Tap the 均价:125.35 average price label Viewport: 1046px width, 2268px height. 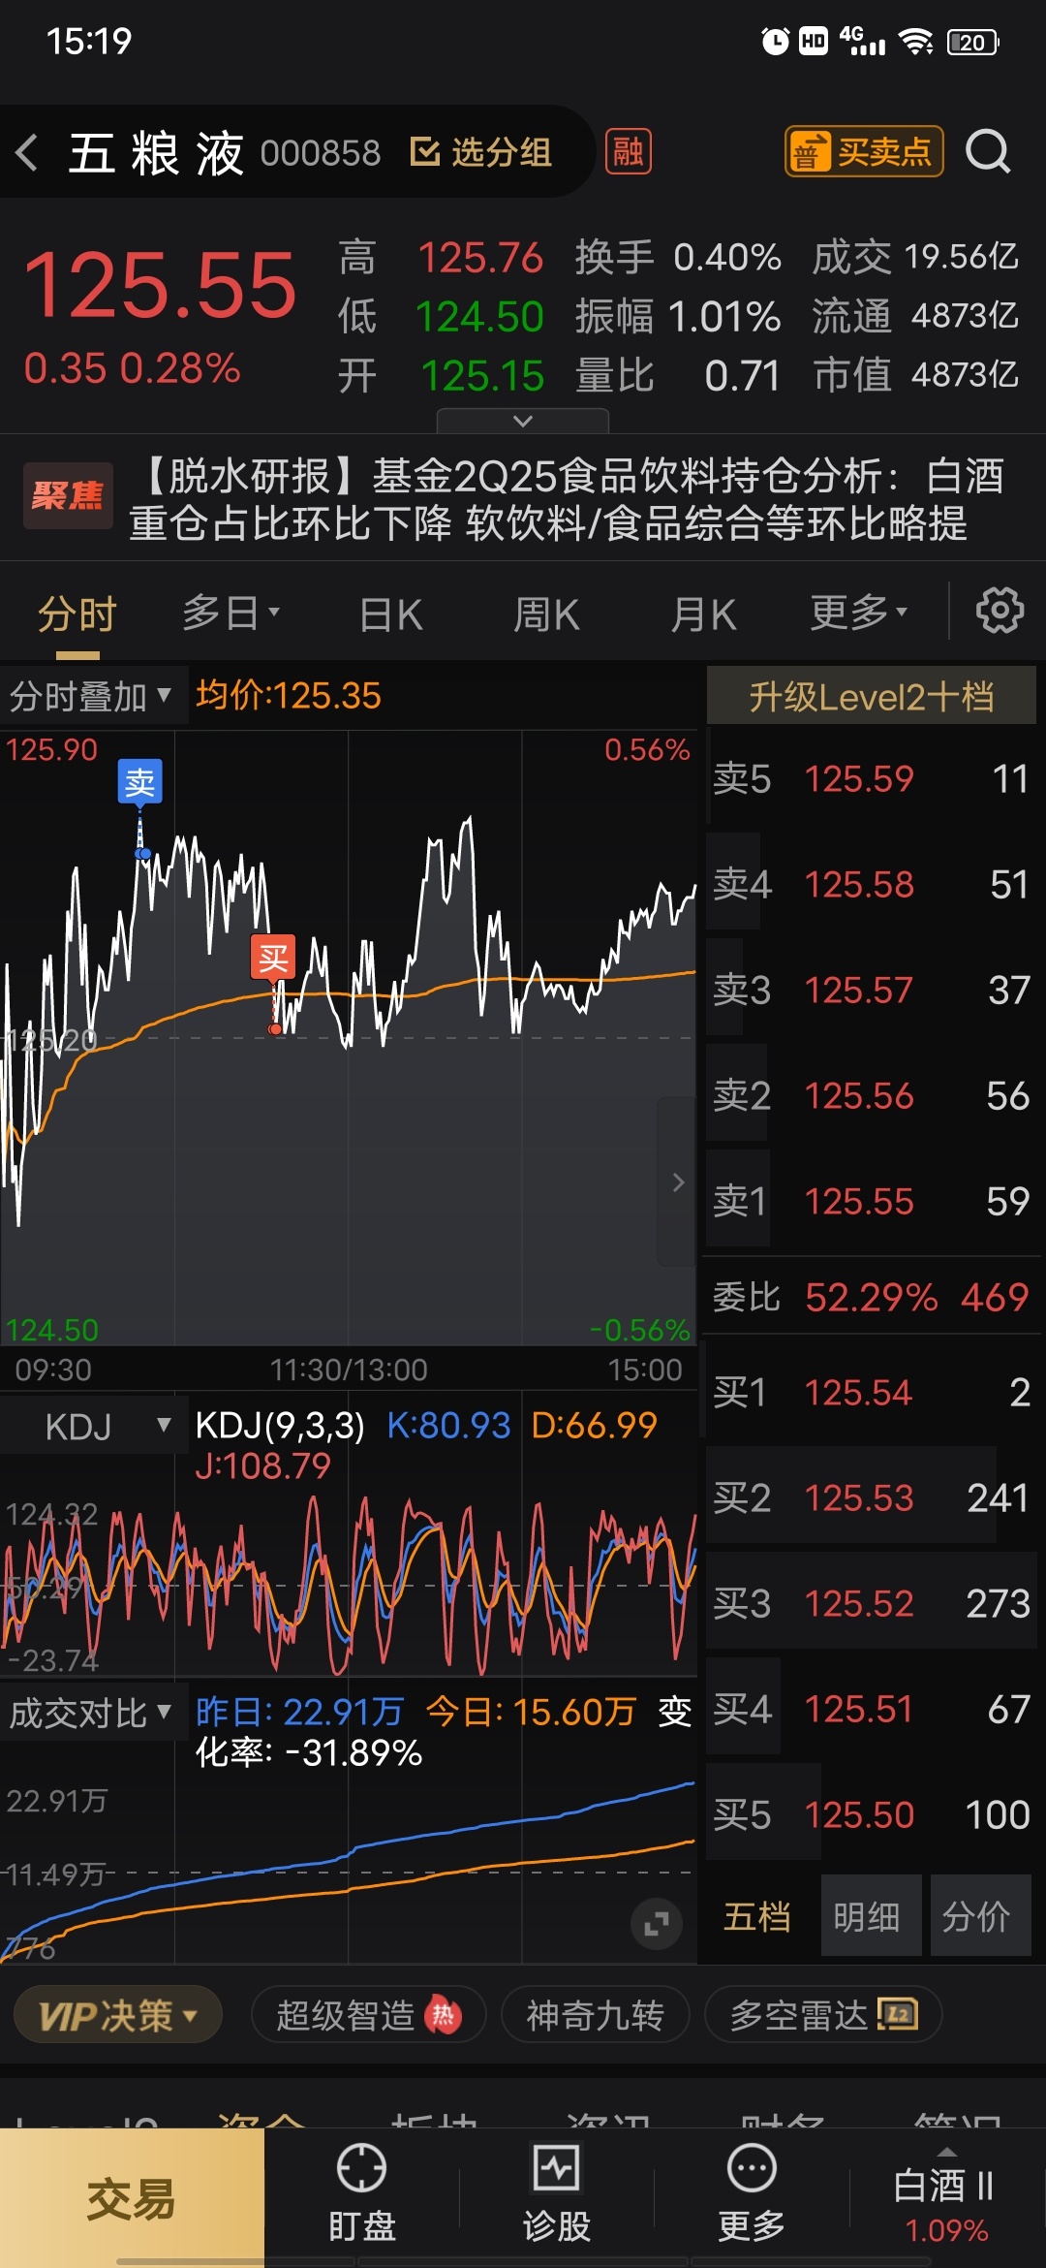click(289, 696)
